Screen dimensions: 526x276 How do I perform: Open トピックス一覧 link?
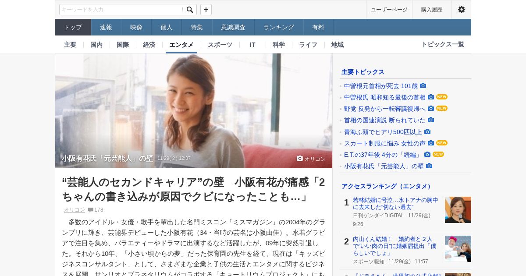[443, 44]
